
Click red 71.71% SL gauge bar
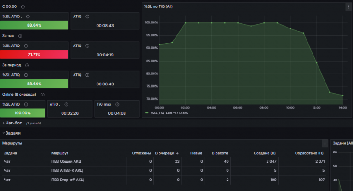(x=34, y=55)
